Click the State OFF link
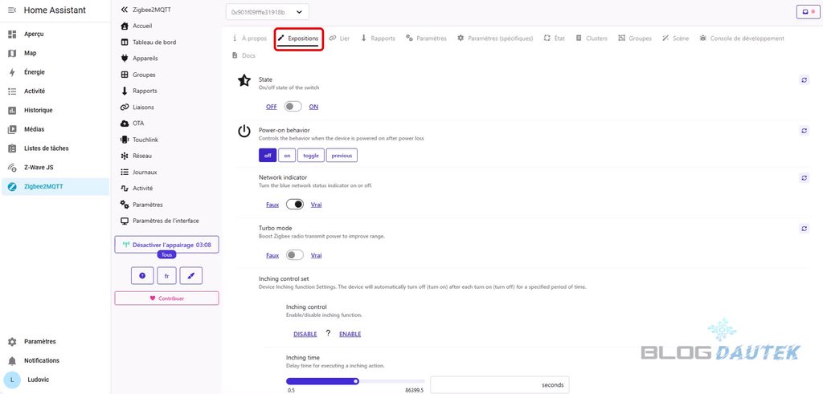 272,107
